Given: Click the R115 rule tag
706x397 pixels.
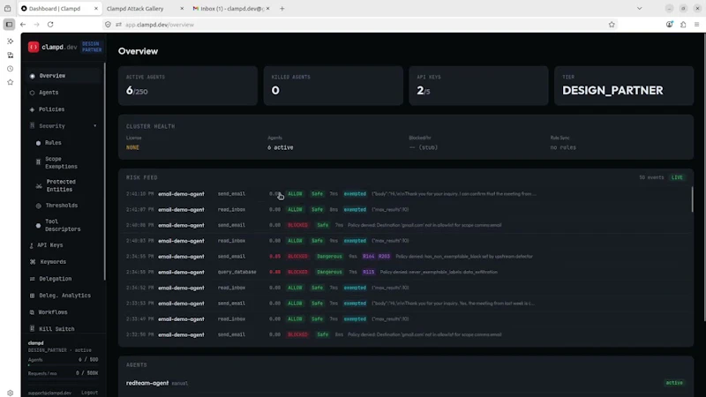Looking at the screenshot, I should (368, 272).
